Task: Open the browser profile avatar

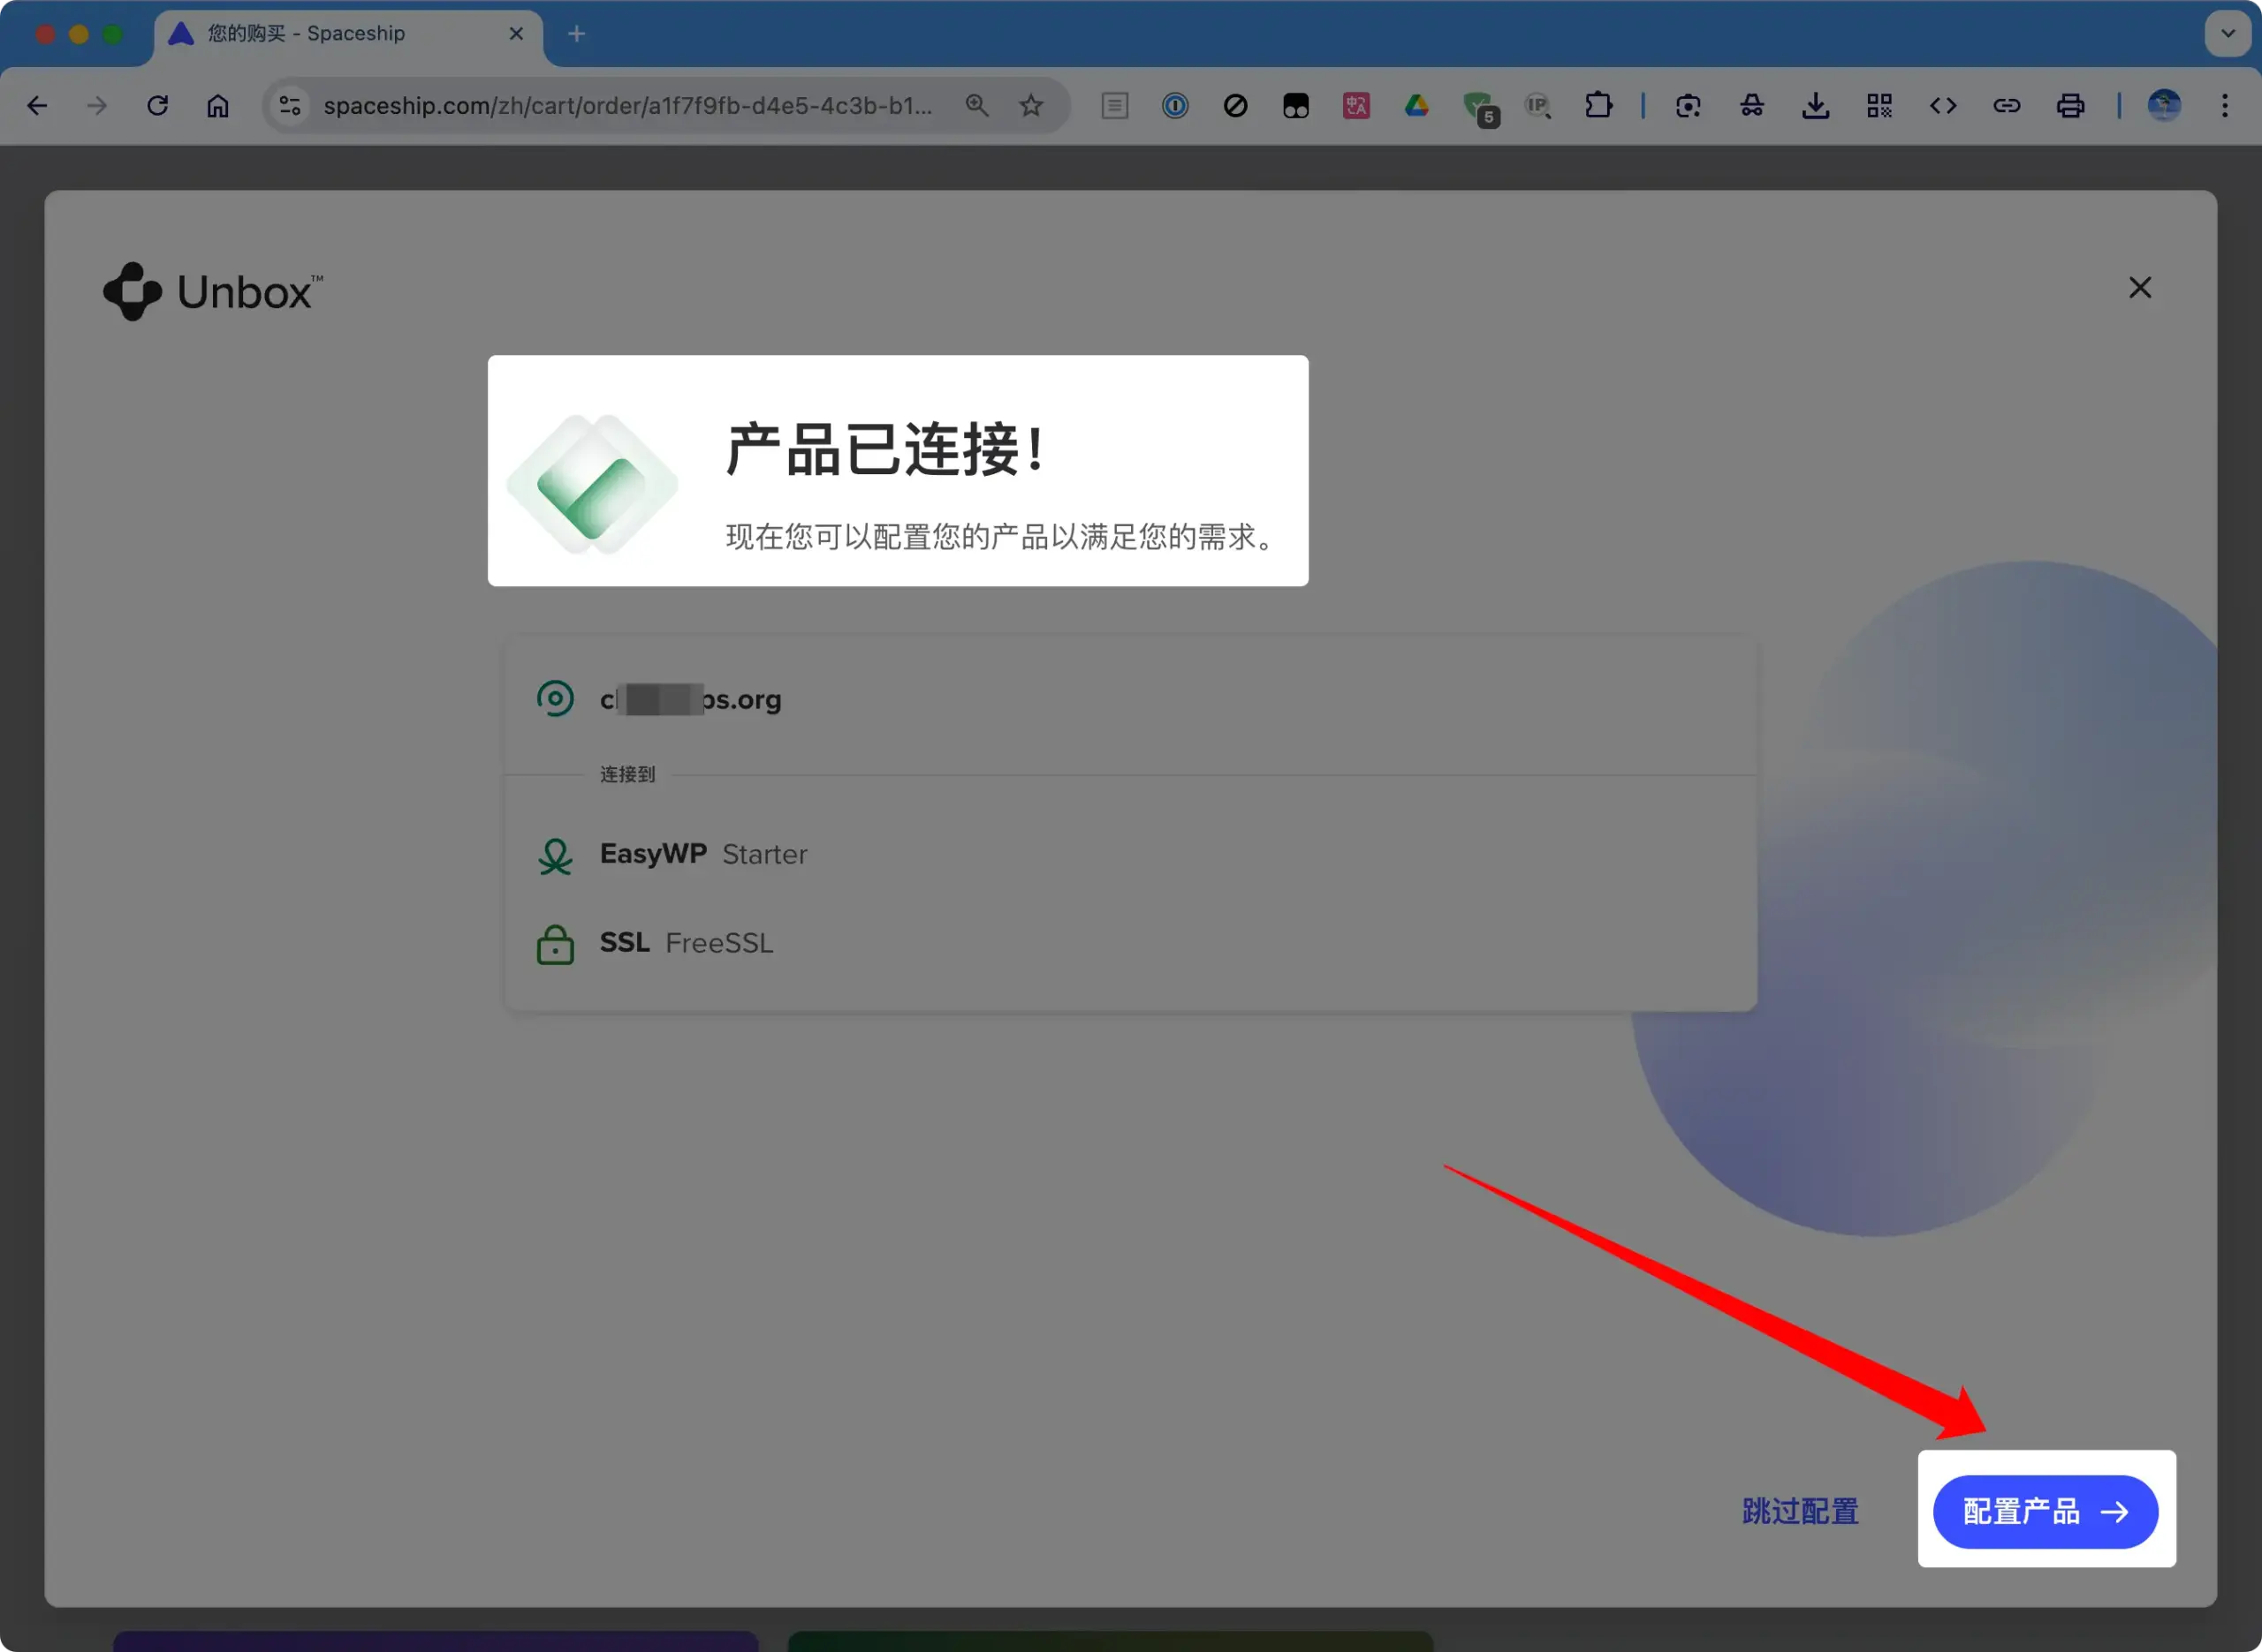Action: (x=2164, y=106)
